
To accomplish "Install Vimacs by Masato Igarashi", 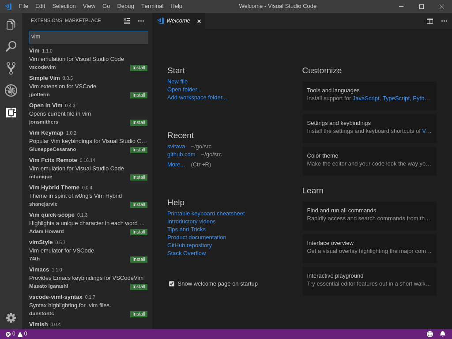I will [x=139, y=287].
